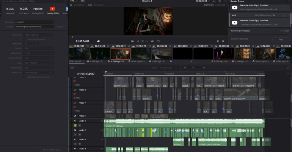Image resolution: width=292 pixels, height=152 pixels.
Task: Toggle loop playback icon in viewer
Action: [x=158, y=41]
